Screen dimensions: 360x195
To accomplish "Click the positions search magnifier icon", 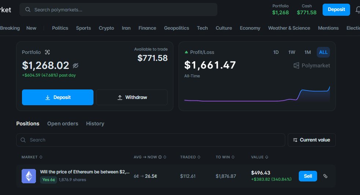I will coord(23,140).
